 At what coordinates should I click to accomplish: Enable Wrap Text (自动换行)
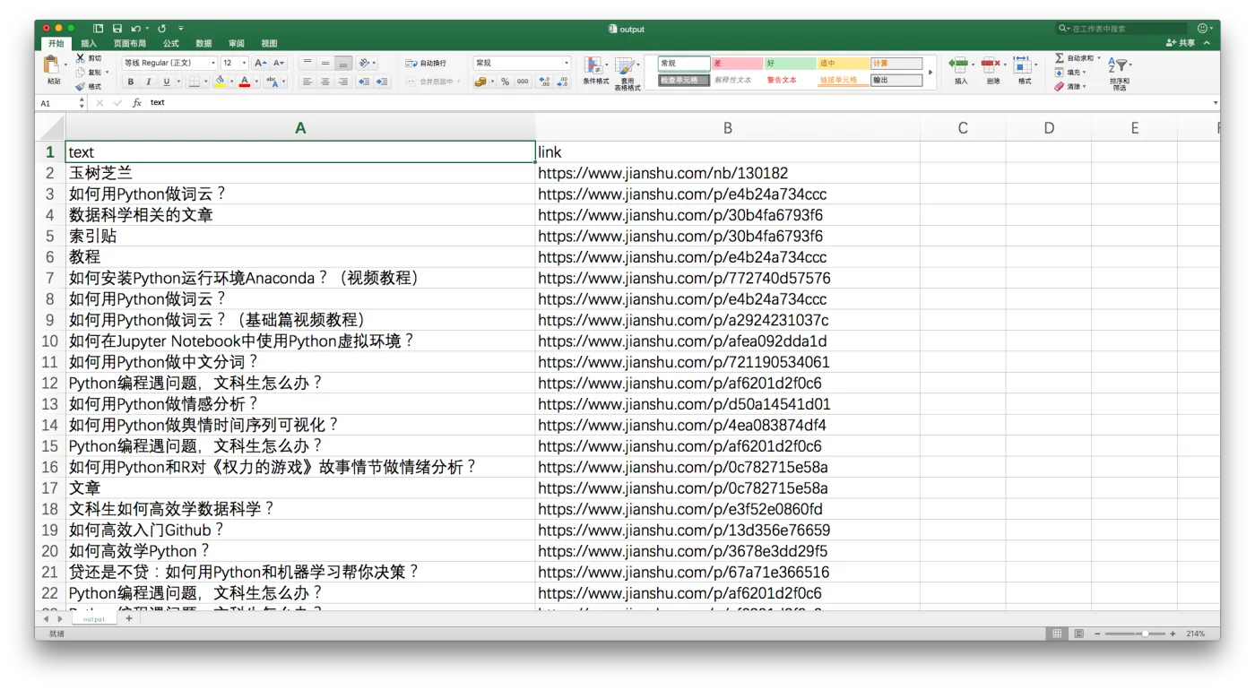click(x=425, y=64)
